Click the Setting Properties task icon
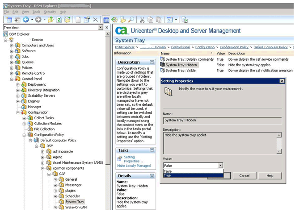This screenshot has height=216, width=295. tap(120, 158)
